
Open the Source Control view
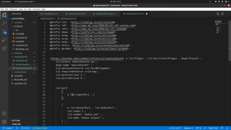[x=4, y=31]
